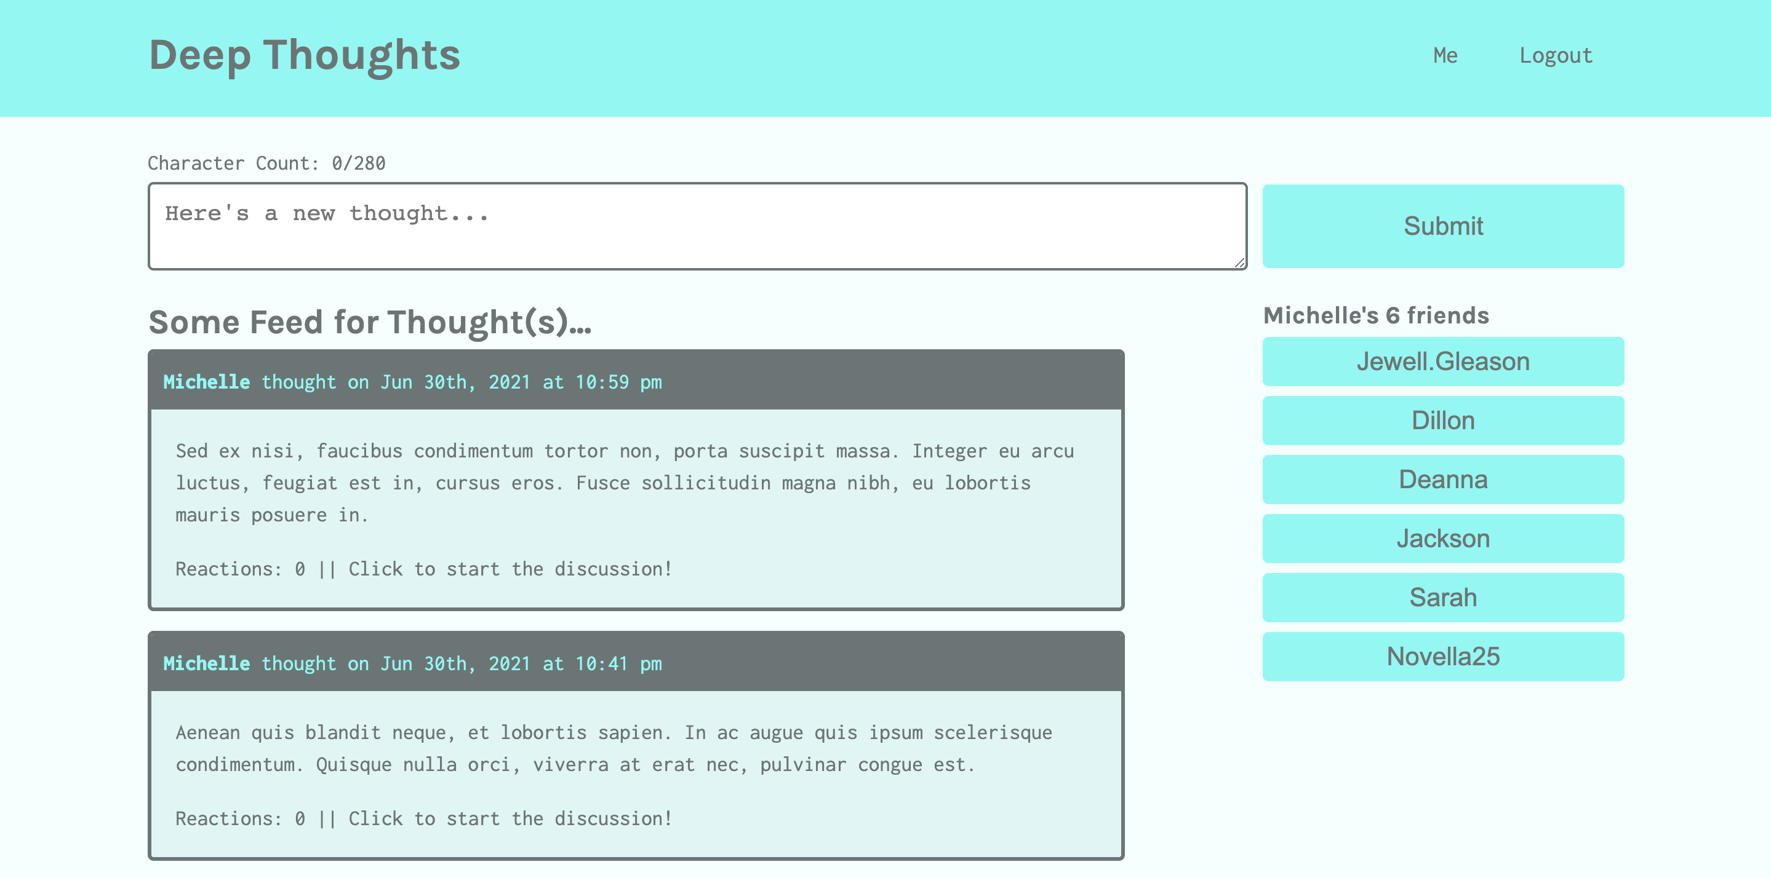Image resolution: width=1771 pixels, height=878 pixels.
Task: Click Logout in the navigation bar
Action: pyautogui.click(x=1556, y=55)
